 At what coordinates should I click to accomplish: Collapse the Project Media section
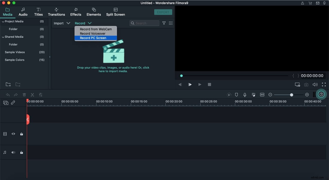(3, 22)
